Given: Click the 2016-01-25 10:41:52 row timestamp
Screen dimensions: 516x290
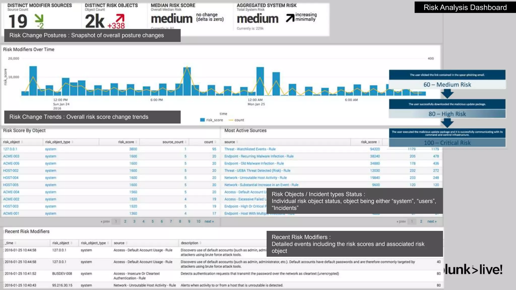Looking at the screenshot, I should [20, 274].
